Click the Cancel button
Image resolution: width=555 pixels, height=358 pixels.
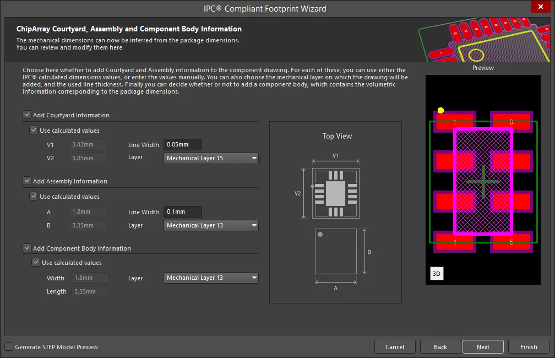pos(395,347)
